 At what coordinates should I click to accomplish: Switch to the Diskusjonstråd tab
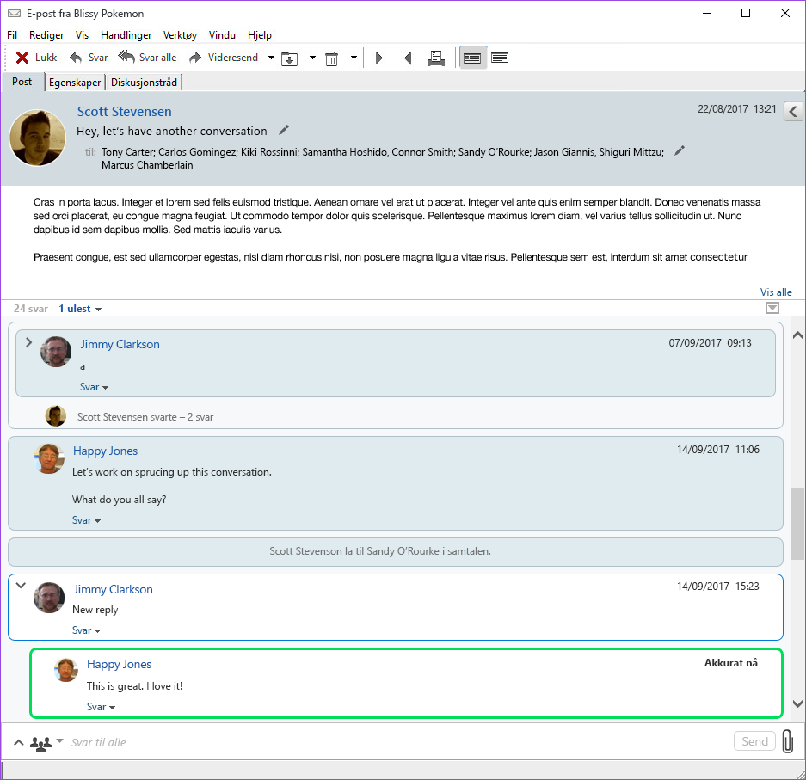pyautogui.click(x=144, y=83)
